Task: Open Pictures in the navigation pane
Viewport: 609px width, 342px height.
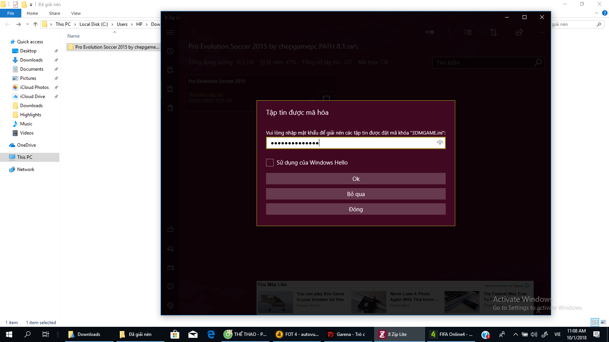Action: coord(28,78)
